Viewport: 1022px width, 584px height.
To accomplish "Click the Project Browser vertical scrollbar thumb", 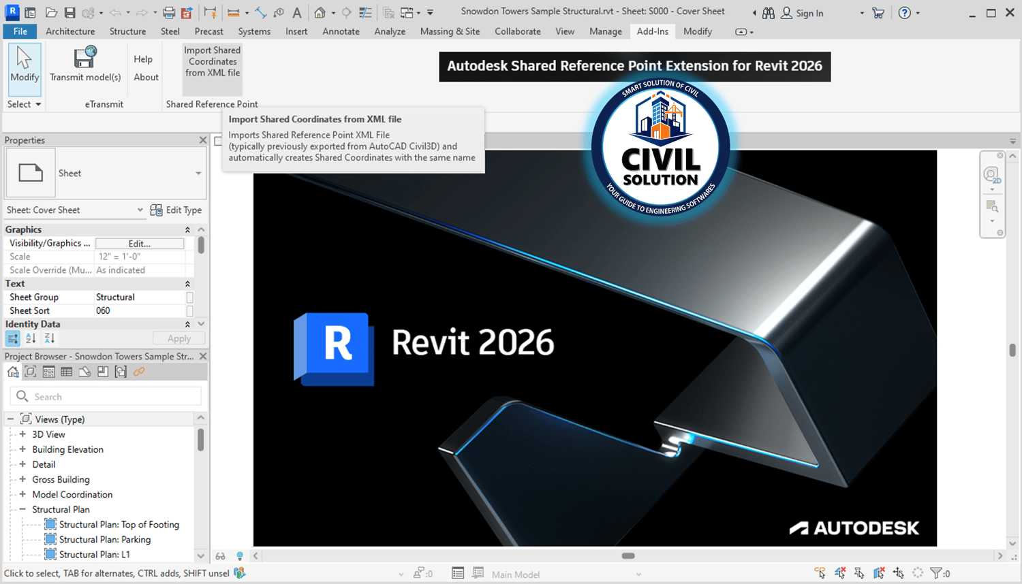I will (x=201, y=440).
